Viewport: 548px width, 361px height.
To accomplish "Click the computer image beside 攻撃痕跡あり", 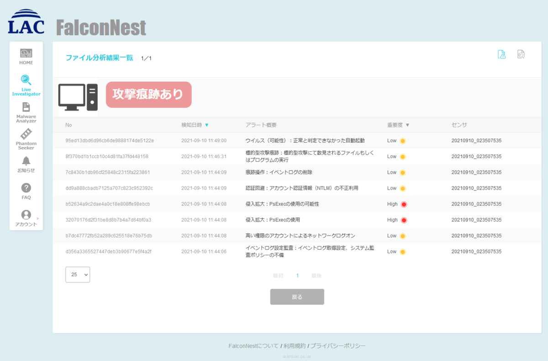I will click(78, 97).
